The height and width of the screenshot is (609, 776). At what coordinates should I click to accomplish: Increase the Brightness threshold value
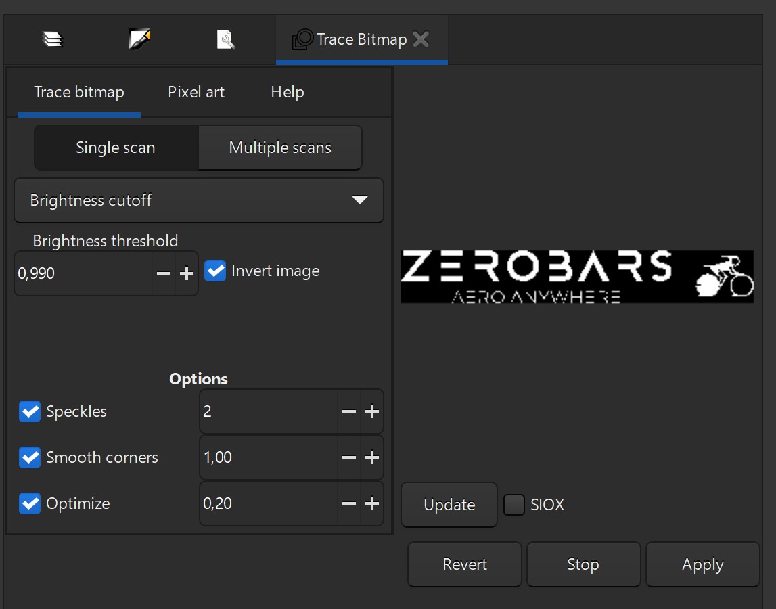(187, 273)
